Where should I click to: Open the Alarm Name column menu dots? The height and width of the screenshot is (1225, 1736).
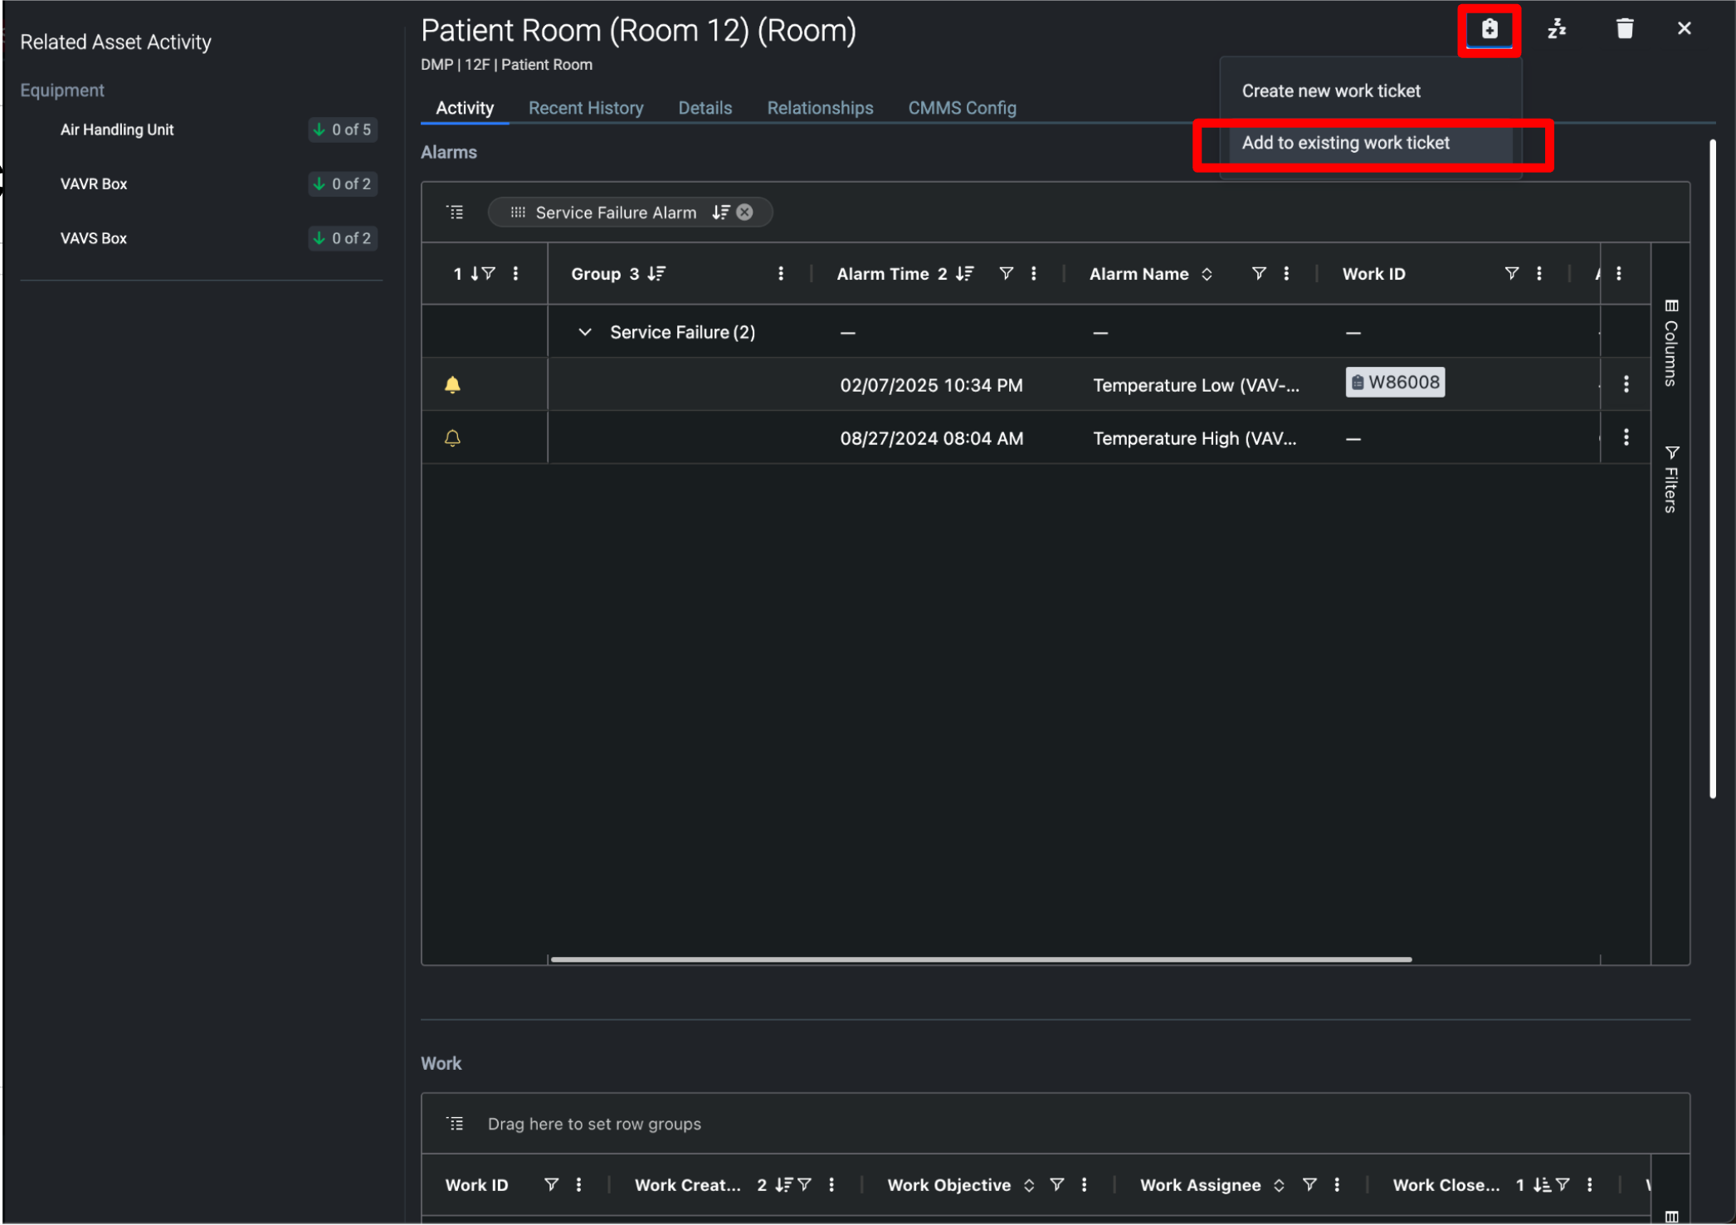click(x=1286, y=274)
